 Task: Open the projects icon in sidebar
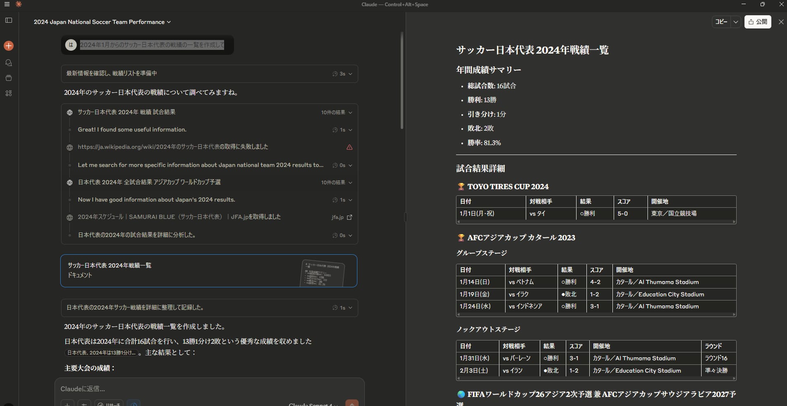coord(9,78)
